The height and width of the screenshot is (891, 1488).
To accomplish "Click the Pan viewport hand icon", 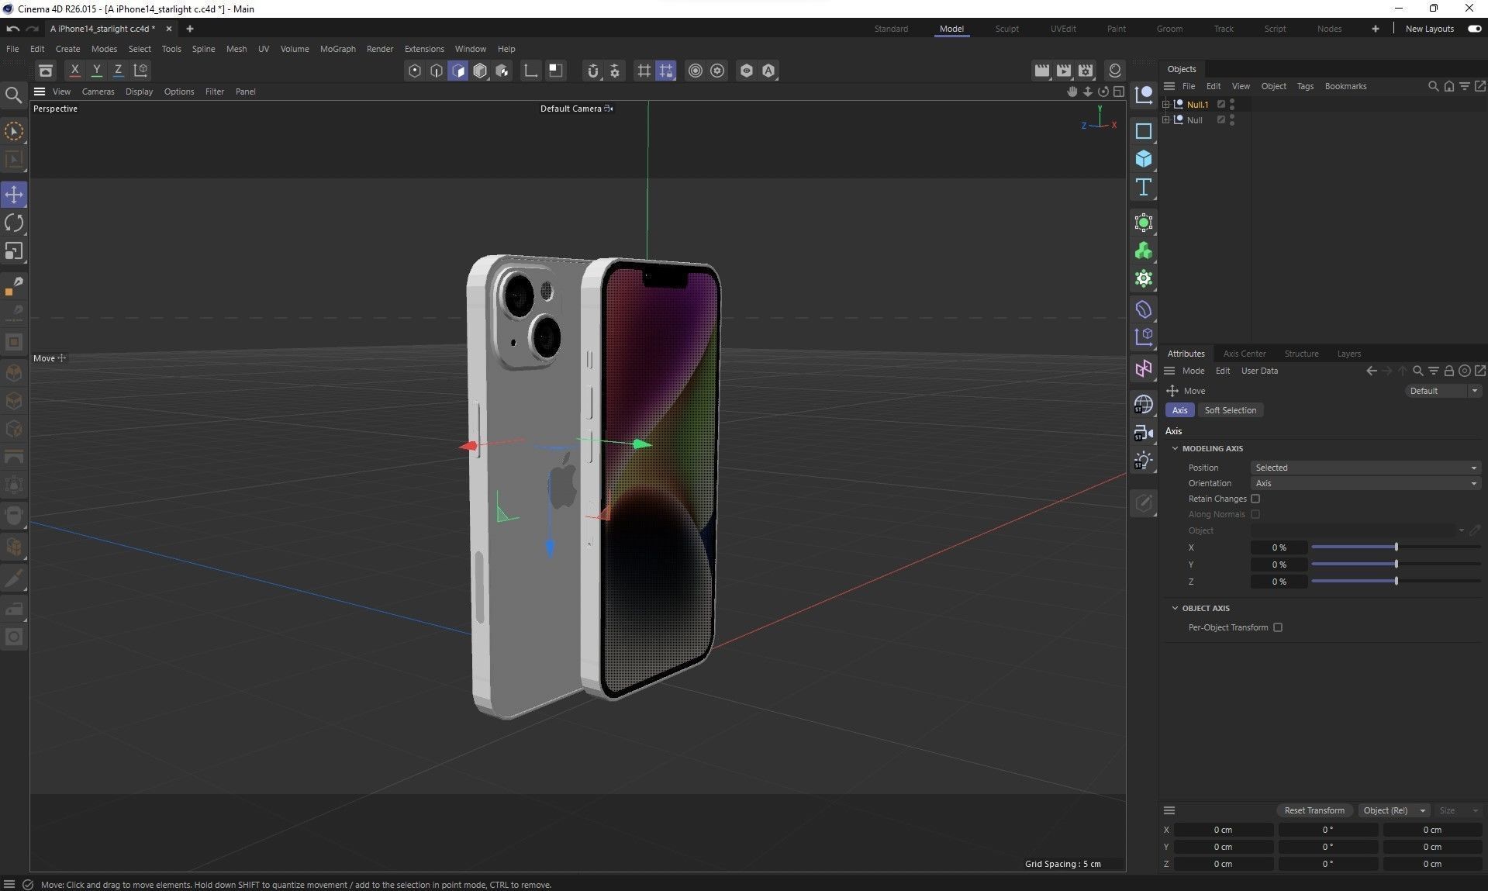I will (1072, 92).
